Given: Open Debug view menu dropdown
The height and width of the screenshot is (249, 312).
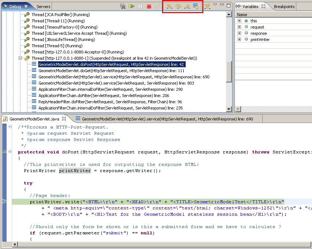Looking at the screenshot, I should click(215, 5).
